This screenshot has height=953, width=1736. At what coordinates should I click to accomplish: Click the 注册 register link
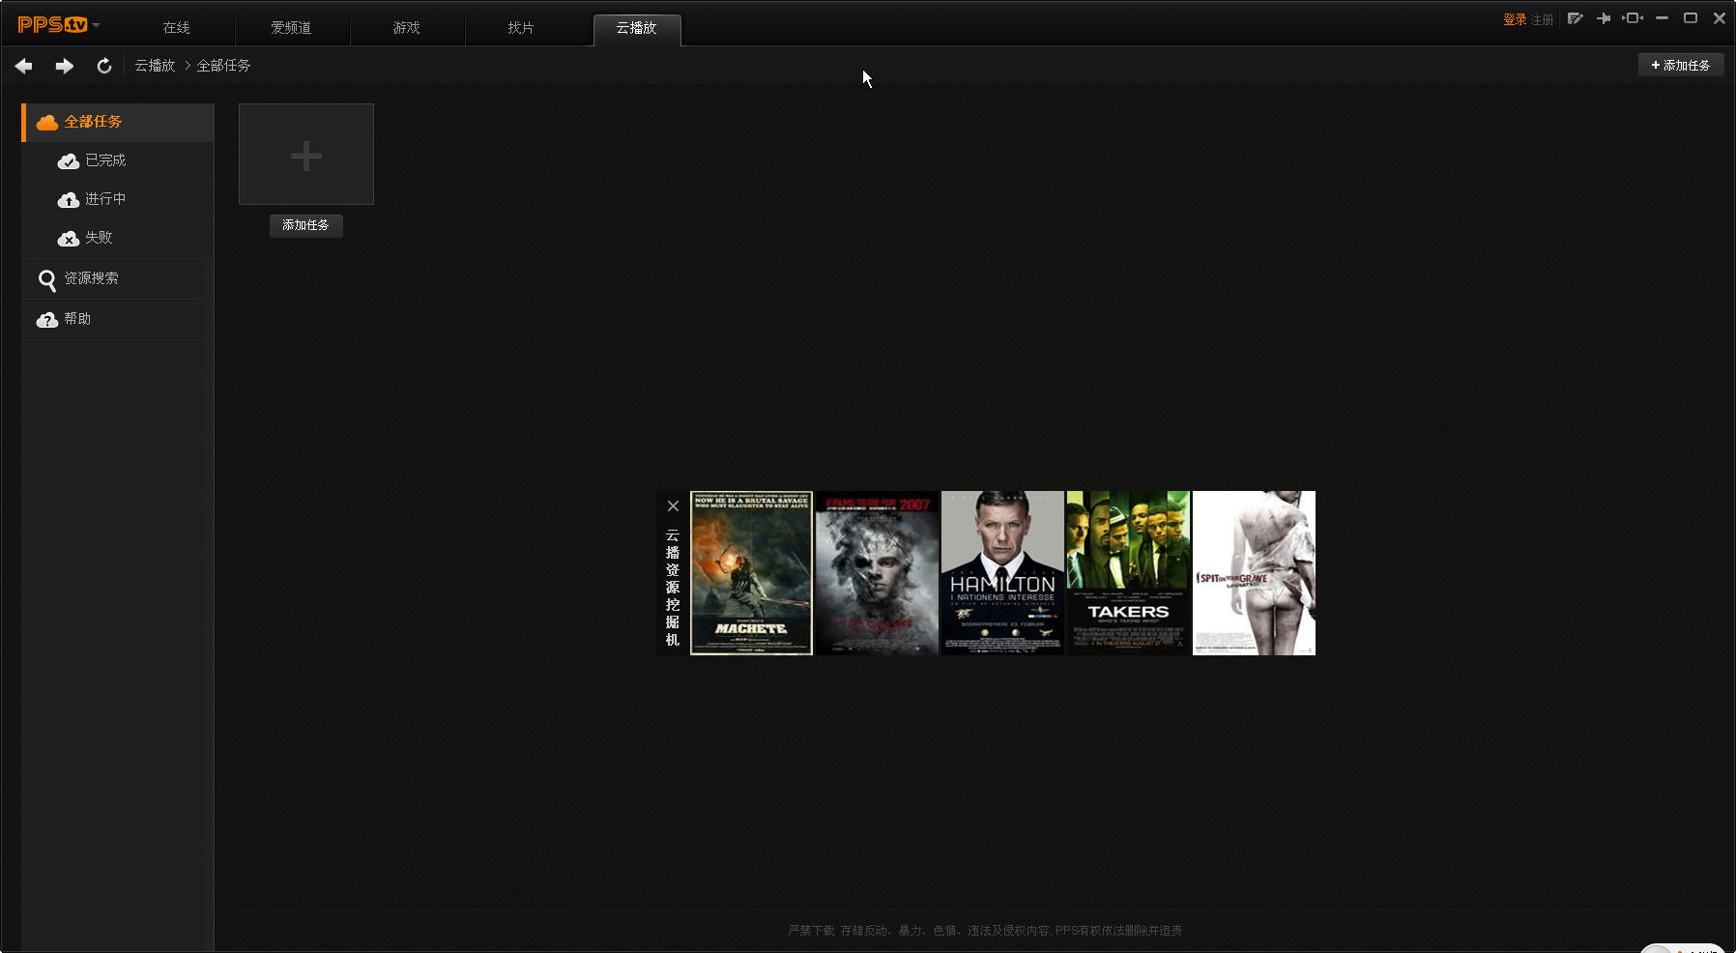[1542, 19]
